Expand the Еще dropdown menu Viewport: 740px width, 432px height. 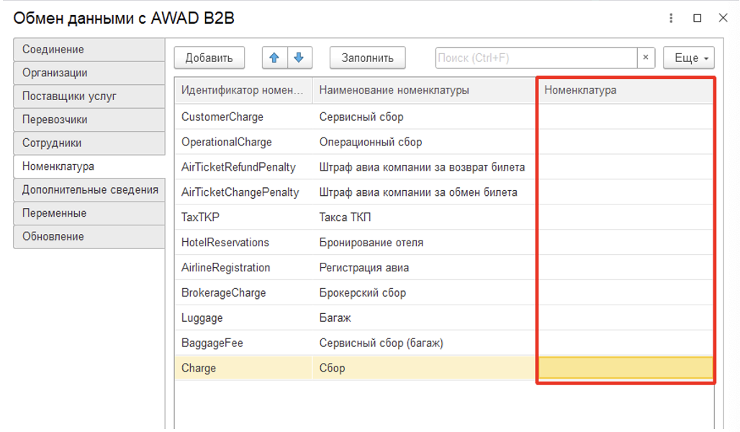pyautogui.click(x=688, y=58)
